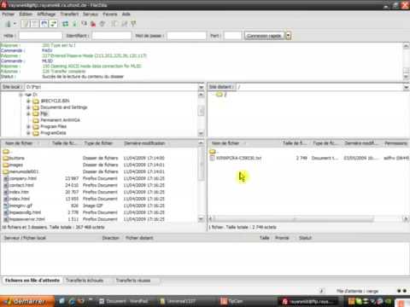Screen dimensions: 410x307
Task: Click the Connexion rapide button
Action: point(264,36)
